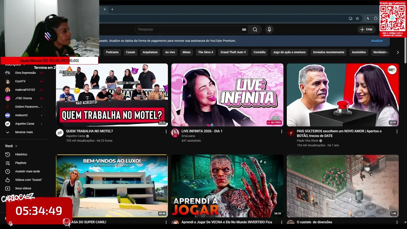The width and height of the screenshot is (407, 229).
Task: Expand the Você section chevron
Action: 16,146
